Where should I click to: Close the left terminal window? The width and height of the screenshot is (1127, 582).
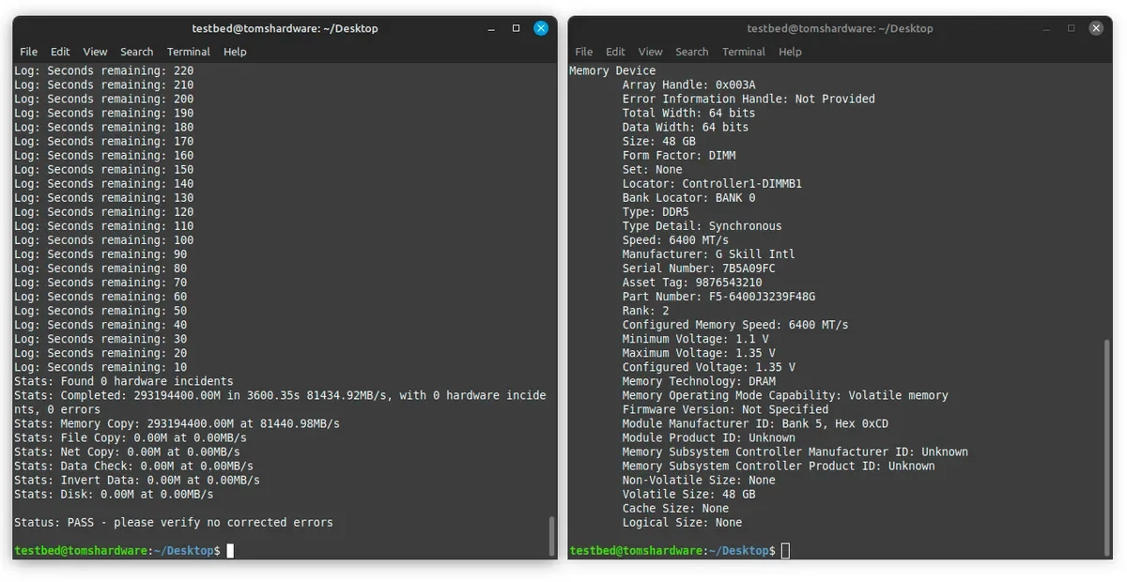coord(541,28)
